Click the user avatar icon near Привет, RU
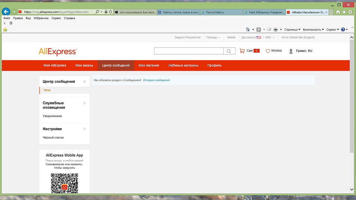This screenshot has width=356, height=200. tap(291, 51)
